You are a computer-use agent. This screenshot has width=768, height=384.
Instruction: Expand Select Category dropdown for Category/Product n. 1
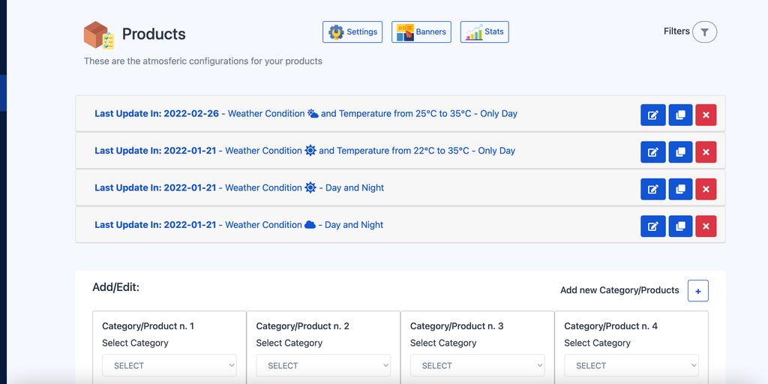(169, 365)
